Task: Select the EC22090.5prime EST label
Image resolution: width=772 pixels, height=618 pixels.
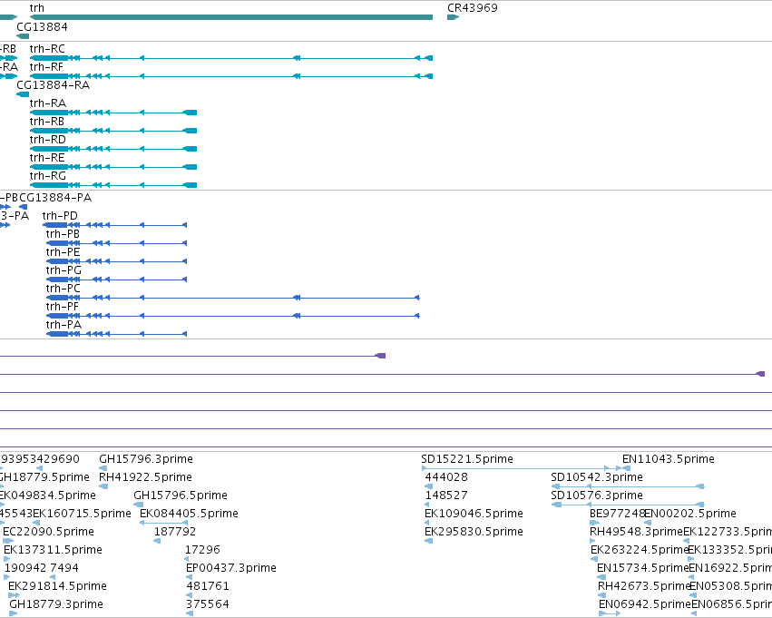Action: point(48,532)
